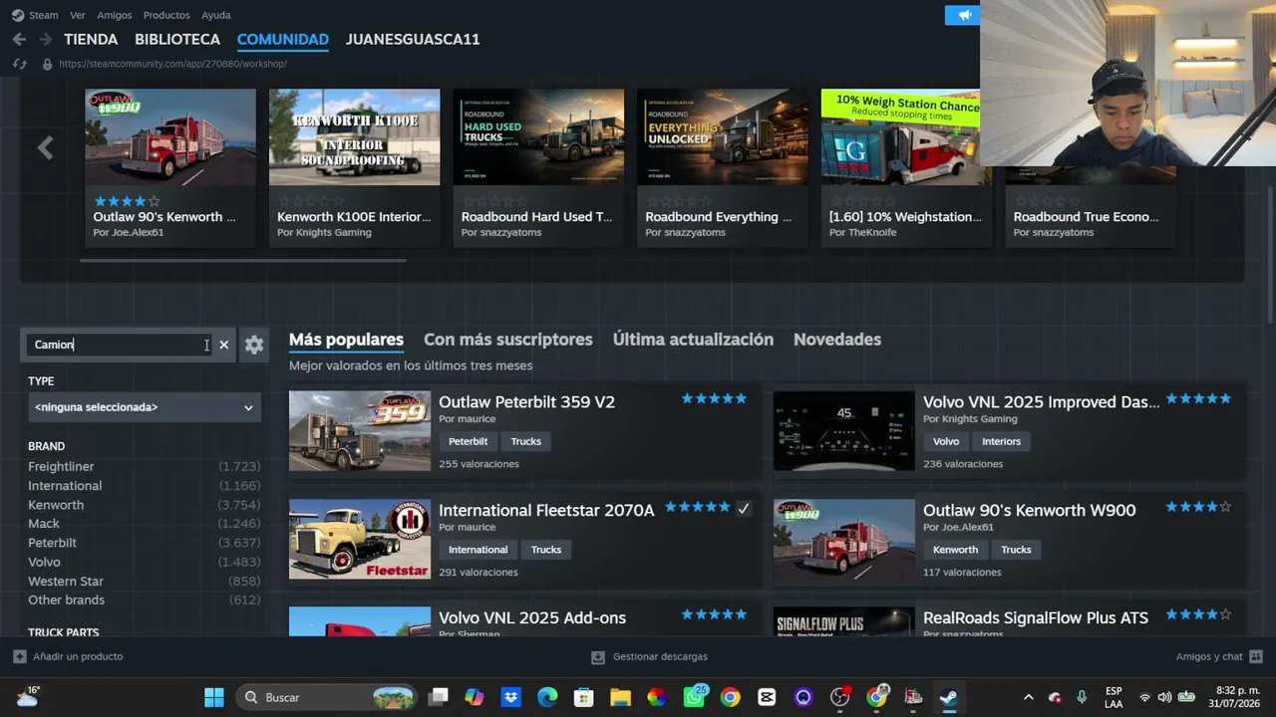
Task: Click the Trucks tag on Outlaw 90's Kenworth W900
Action: 1016,550
